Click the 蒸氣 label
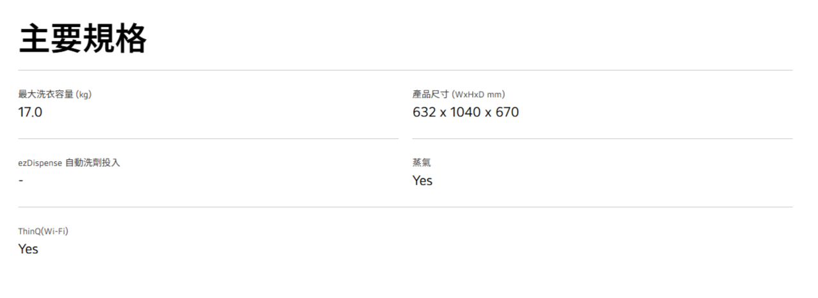The image size is (818, 298). [421, 163]
